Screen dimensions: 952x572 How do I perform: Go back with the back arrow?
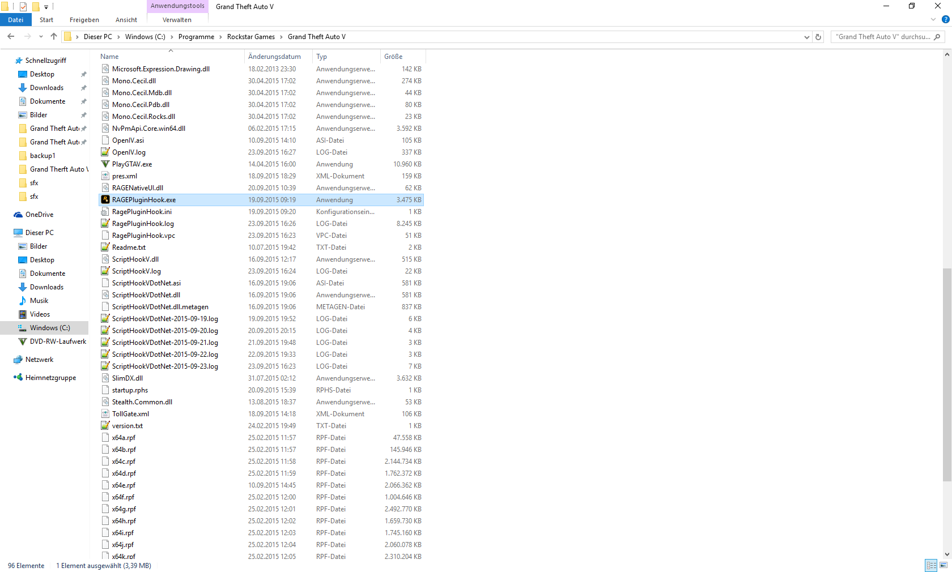[11, 37]
